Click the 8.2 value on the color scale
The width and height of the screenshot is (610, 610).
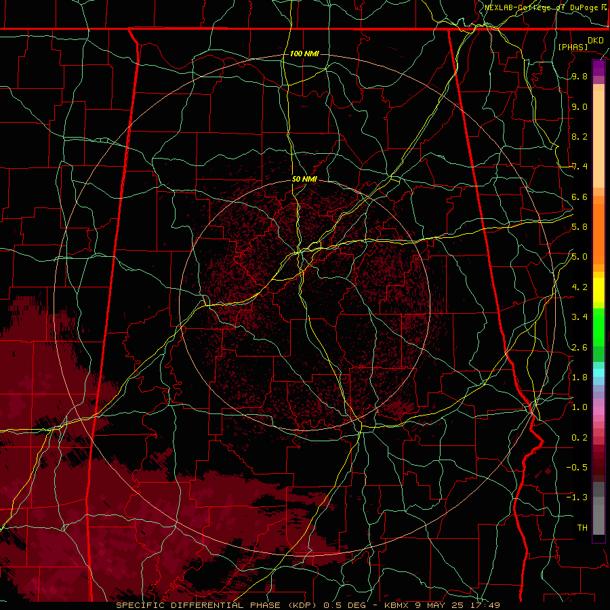pyautogui.click(x=579, y=136)
